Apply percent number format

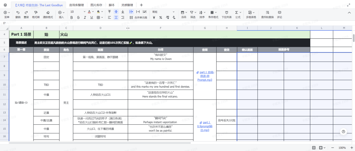pos(161,17)
